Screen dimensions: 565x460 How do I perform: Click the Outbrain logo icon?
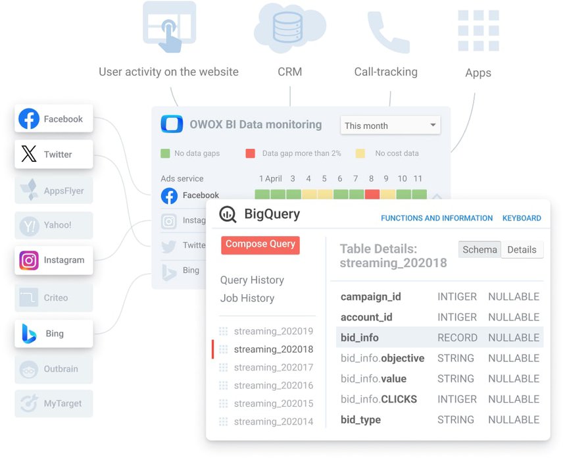coord(29,369)
